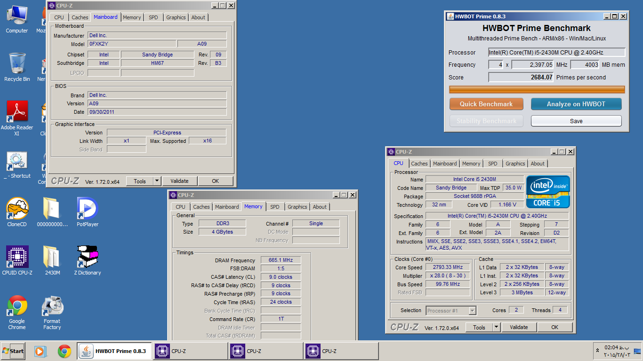Click Validate button in Mainboard window
This screenshot has height=361, width=643.
(179, 181)
